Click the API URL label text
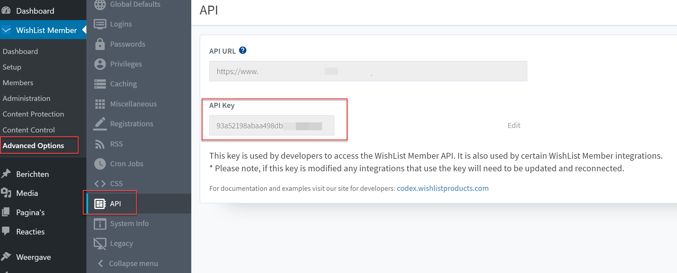This screenshot has height=273, width=677. 222,51
